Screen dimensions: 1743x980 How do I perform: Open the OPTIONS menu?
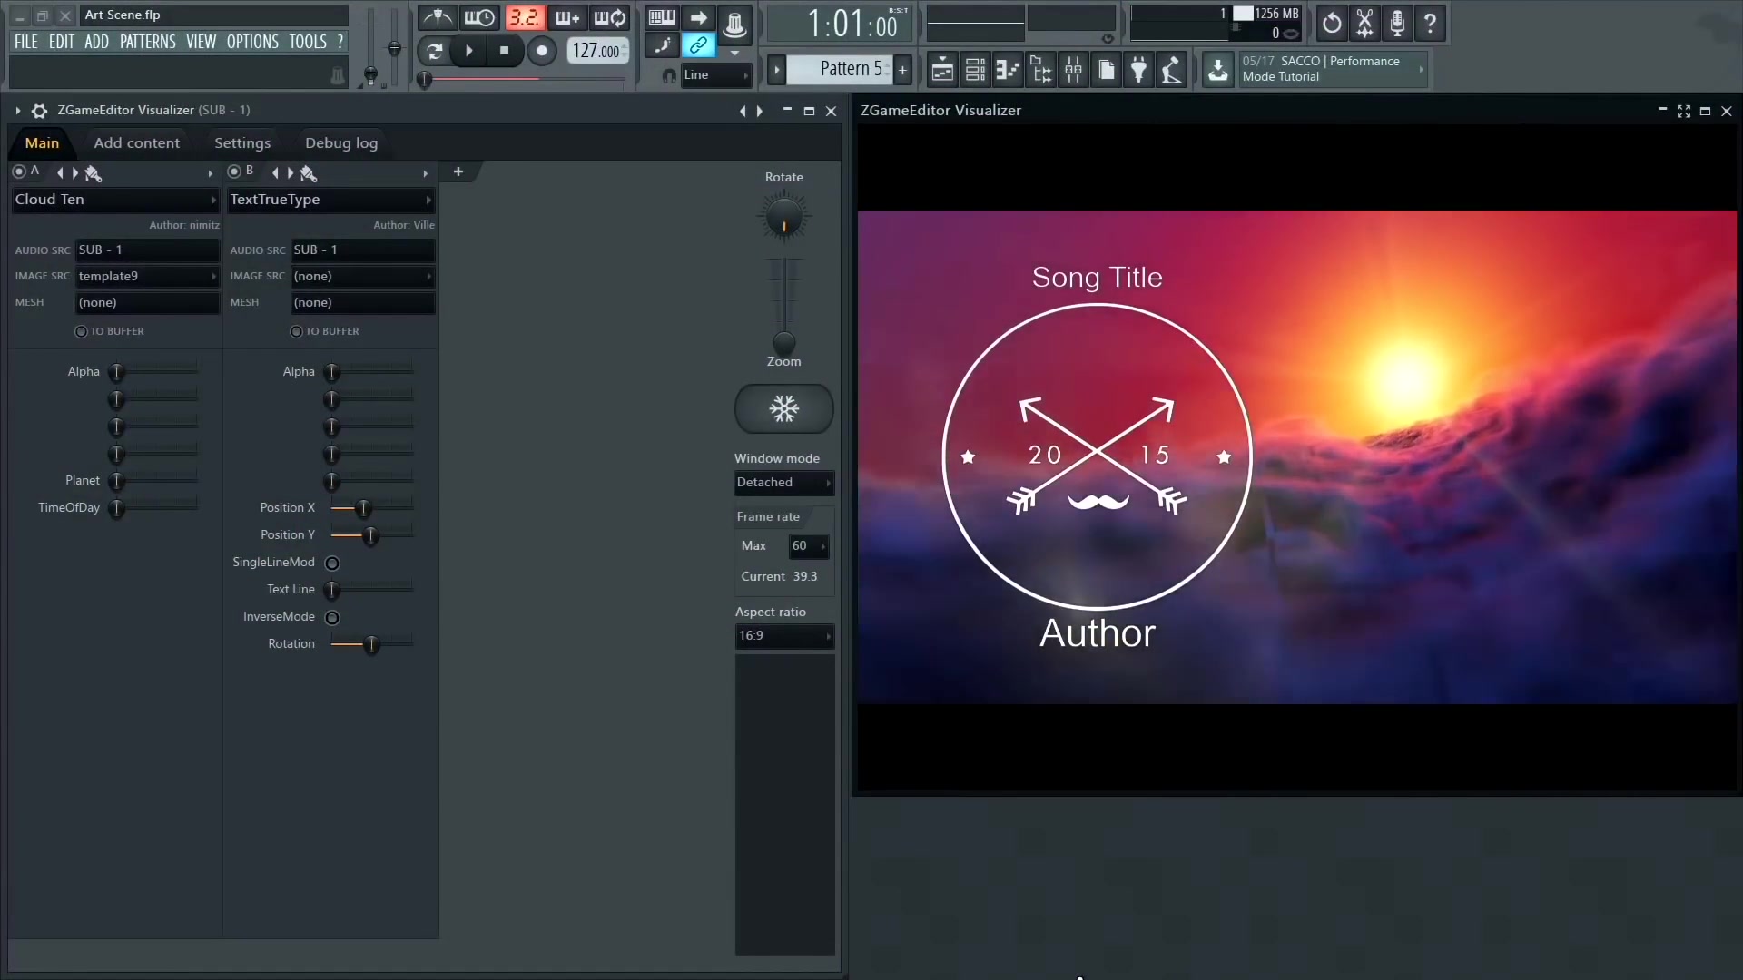point(252,42)
